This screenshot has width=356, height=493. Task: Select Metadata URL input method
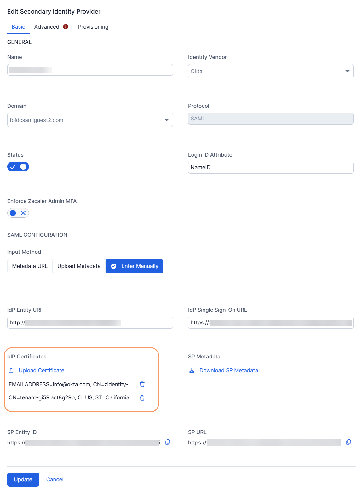point(30,266)
